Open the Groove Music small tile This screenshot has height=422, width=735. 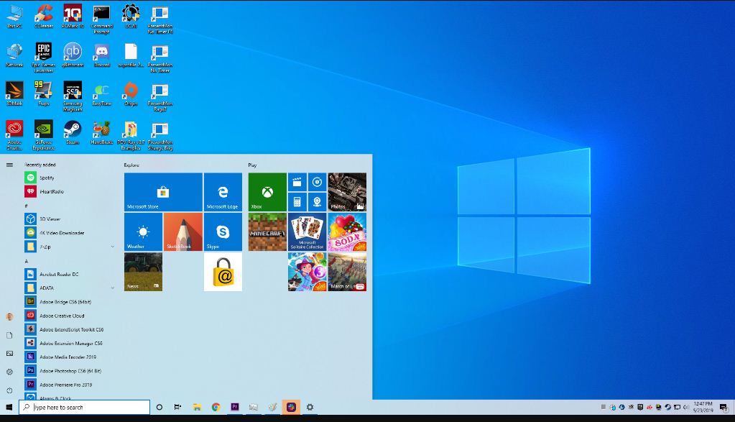coord(318,183)
